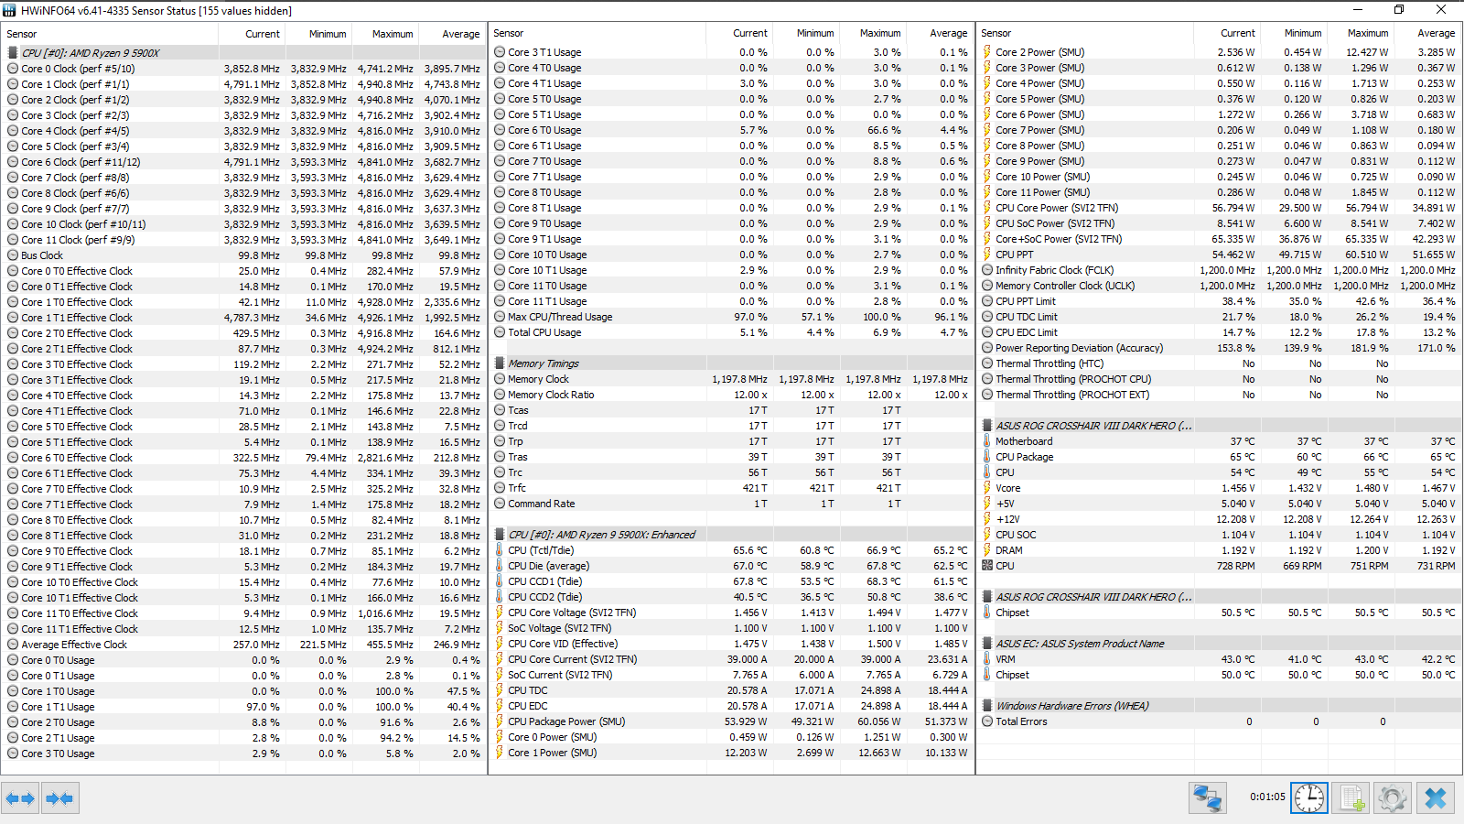Click the left panel Current column header
This screenshot has width=1464, height=824.
click(252, 34)
